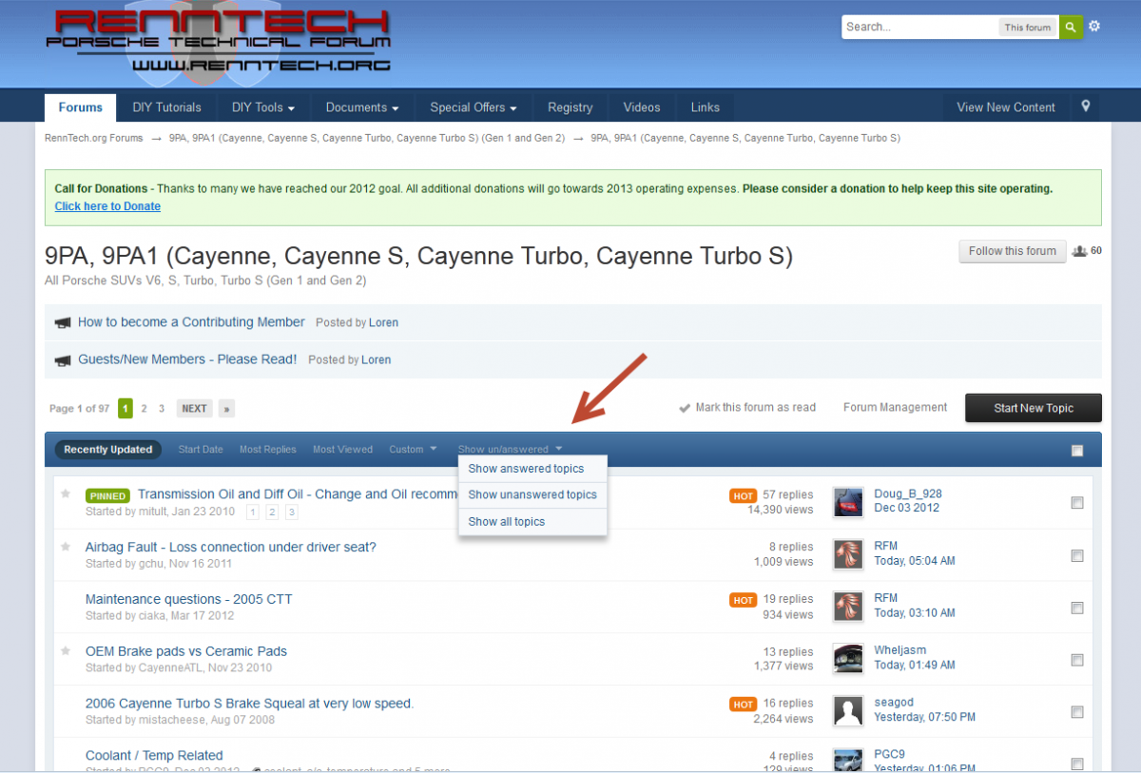Image resolution: width=1141 pixels, height=773 pixels.
Task: Go to NEXT page of topics
Action: (x=194, y=409)
